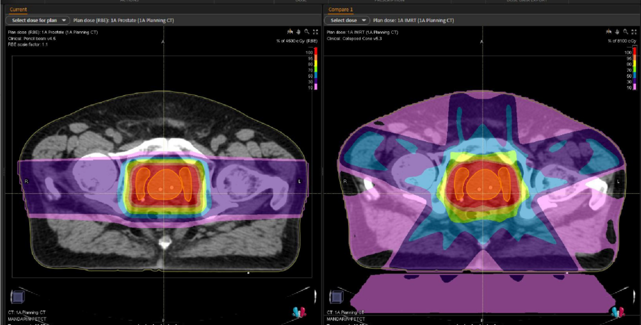Viewport: 641px width, 325px height.
Task: Click the patient orientation figure in Compare 1 view
Action: [618, 312]
